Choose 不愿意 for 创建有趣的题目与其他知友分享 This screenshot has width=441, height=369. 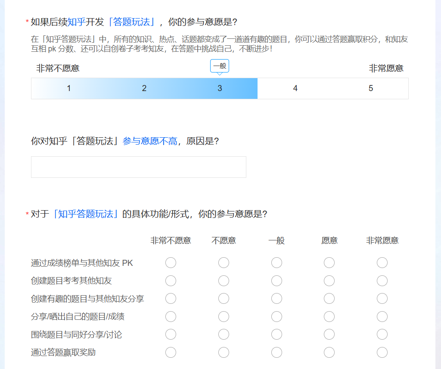[224, 299]
